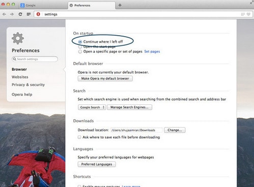254x187 pixels.
Task: Click the "Downloads" section heading
Action: [83, 121]
